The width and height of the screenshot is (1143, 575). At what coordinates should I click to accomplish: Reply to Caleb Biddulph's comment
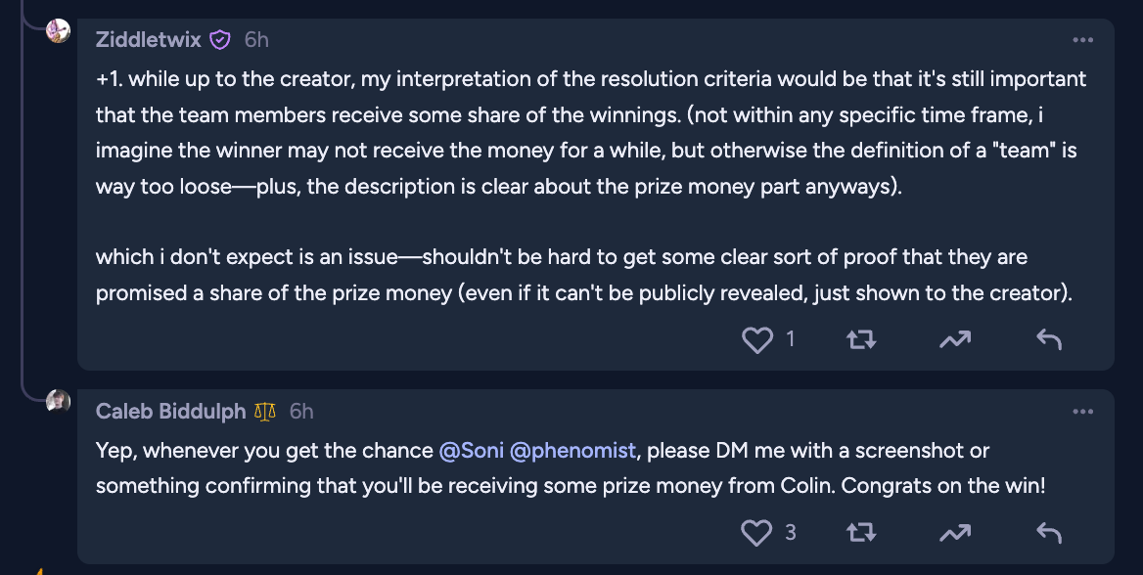1048,532
